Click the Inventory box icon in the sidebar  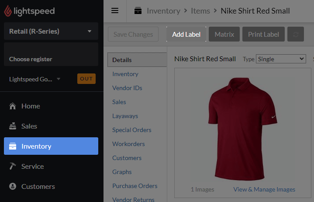click(x=13, y=146)
